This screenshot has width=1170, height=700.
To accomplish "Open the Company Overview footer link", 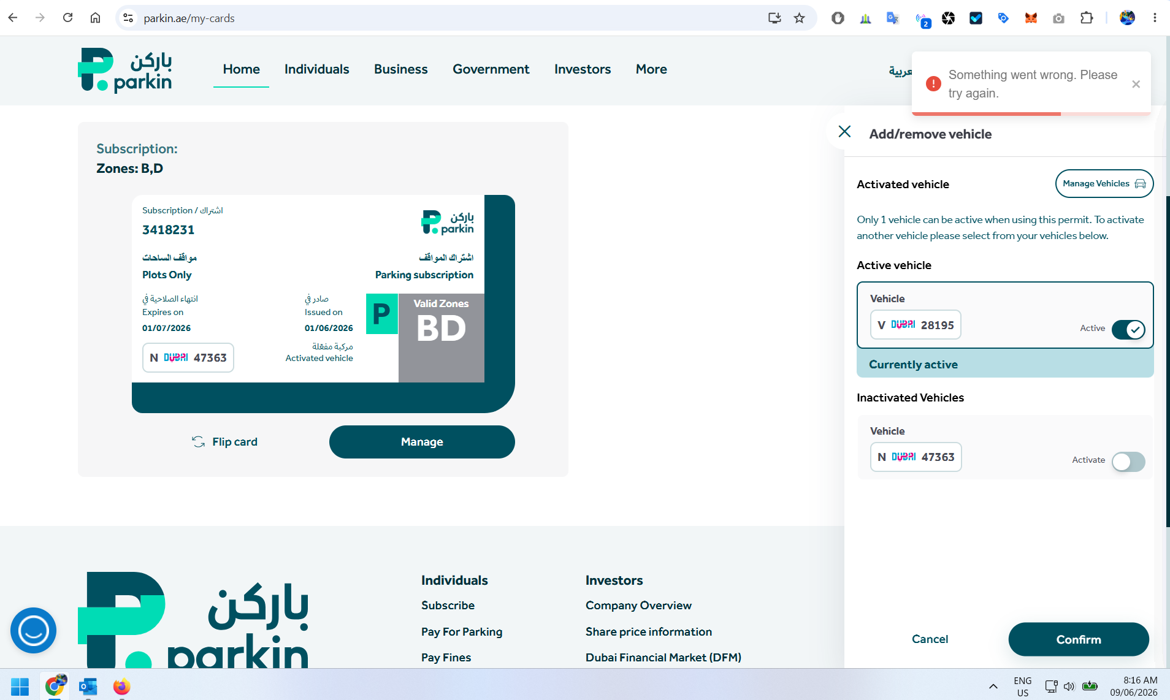I will (x=638, y=606).
